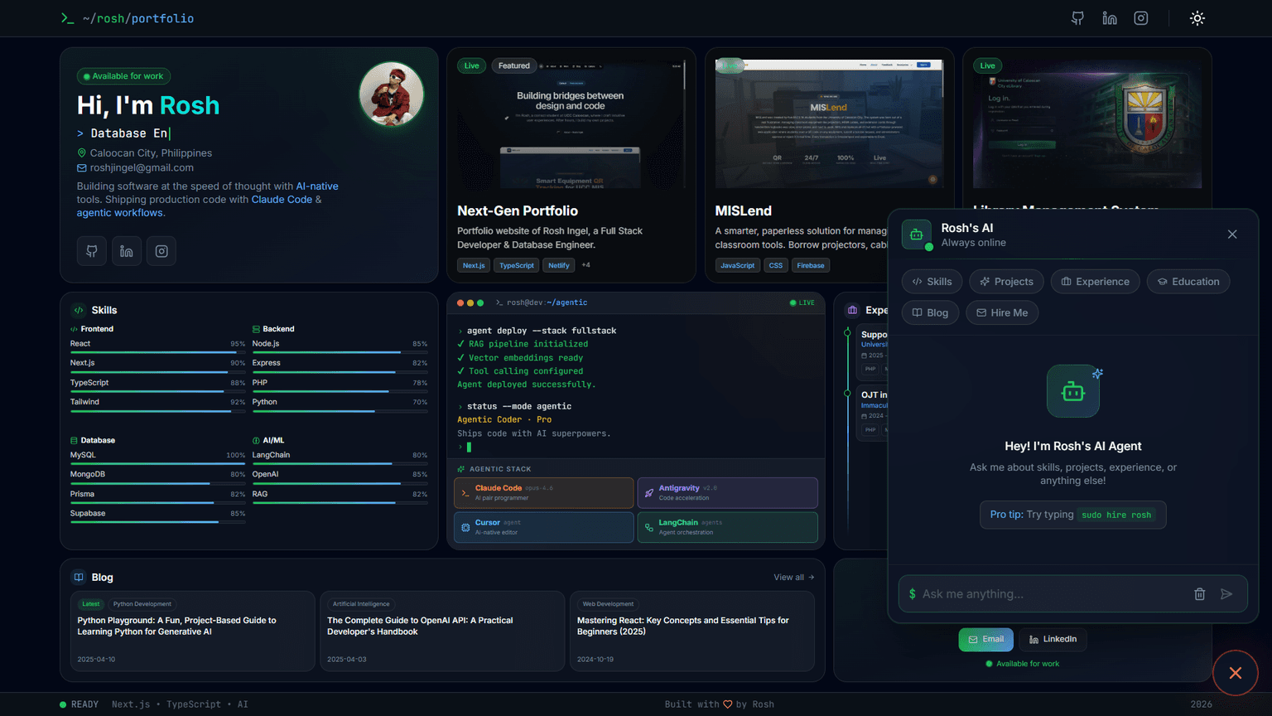Open LinkedIn icon in top navigation bar
This screenshot has width=1272, height=716.
1110,18
